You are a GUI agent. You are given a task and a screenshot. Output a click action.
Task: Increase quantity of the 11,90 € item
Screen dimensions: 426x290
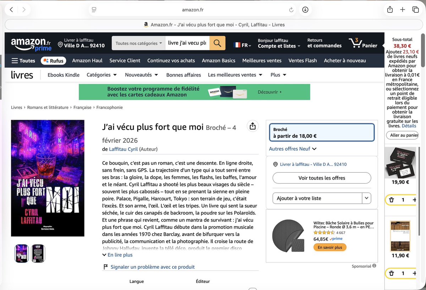tap(414, 273)
